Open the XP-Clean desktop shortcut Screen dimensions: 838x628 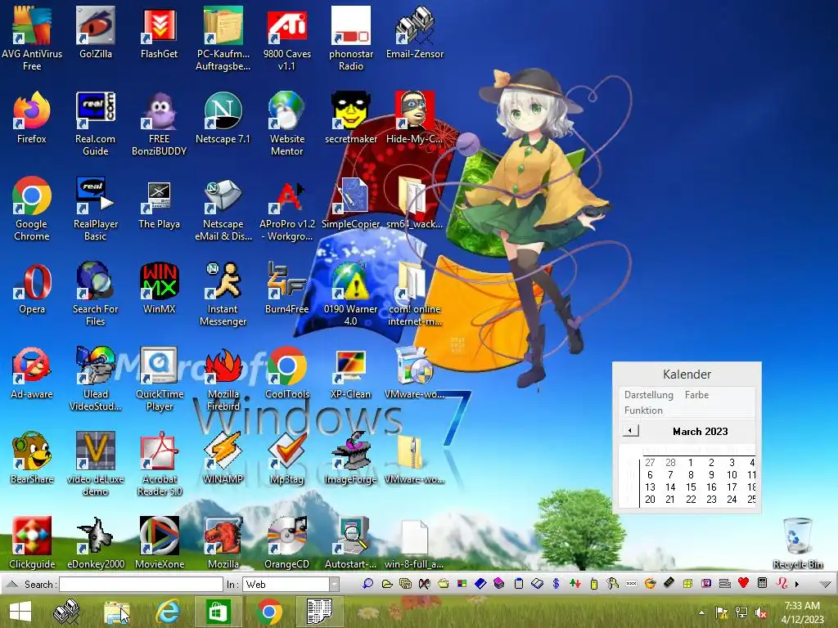(350, 373)
